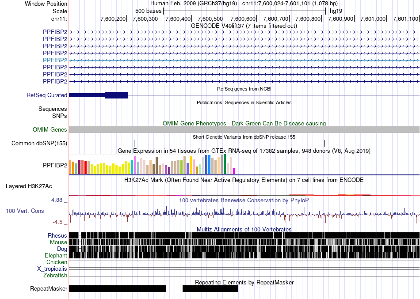The height and width of the screenshot is (299, 420).
Task: Click the '500 bases' scale bar text
Action: [x=149, y=11]
